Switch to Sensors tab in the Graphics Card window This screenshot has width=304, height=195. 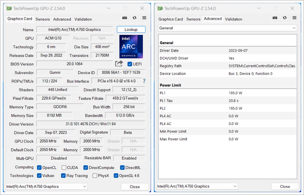(42, 19)
